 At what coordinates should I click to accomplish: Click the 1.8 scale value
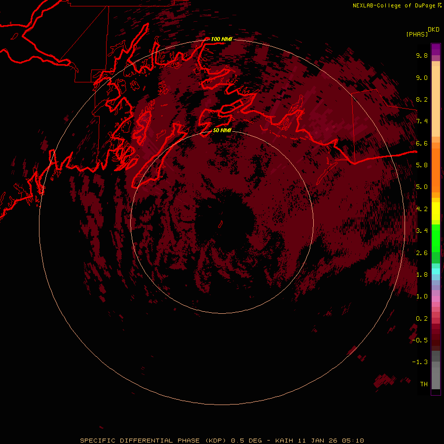[x=422, y=274]
